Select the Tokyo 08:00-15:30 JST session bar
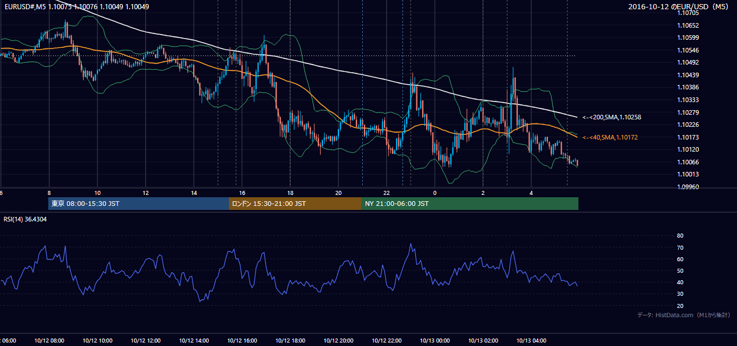The height and width of the screenshot is (346, 737). (139, 204)
